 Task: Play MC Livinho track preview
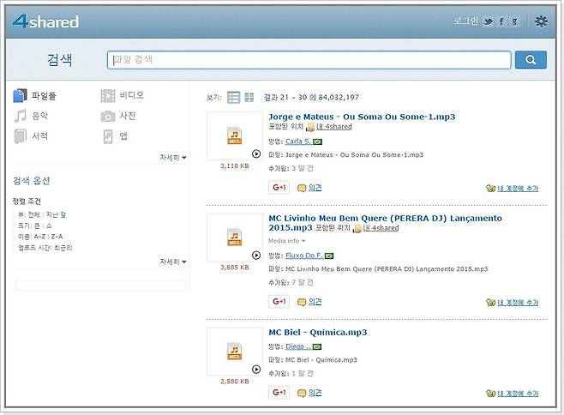[256, 256]
